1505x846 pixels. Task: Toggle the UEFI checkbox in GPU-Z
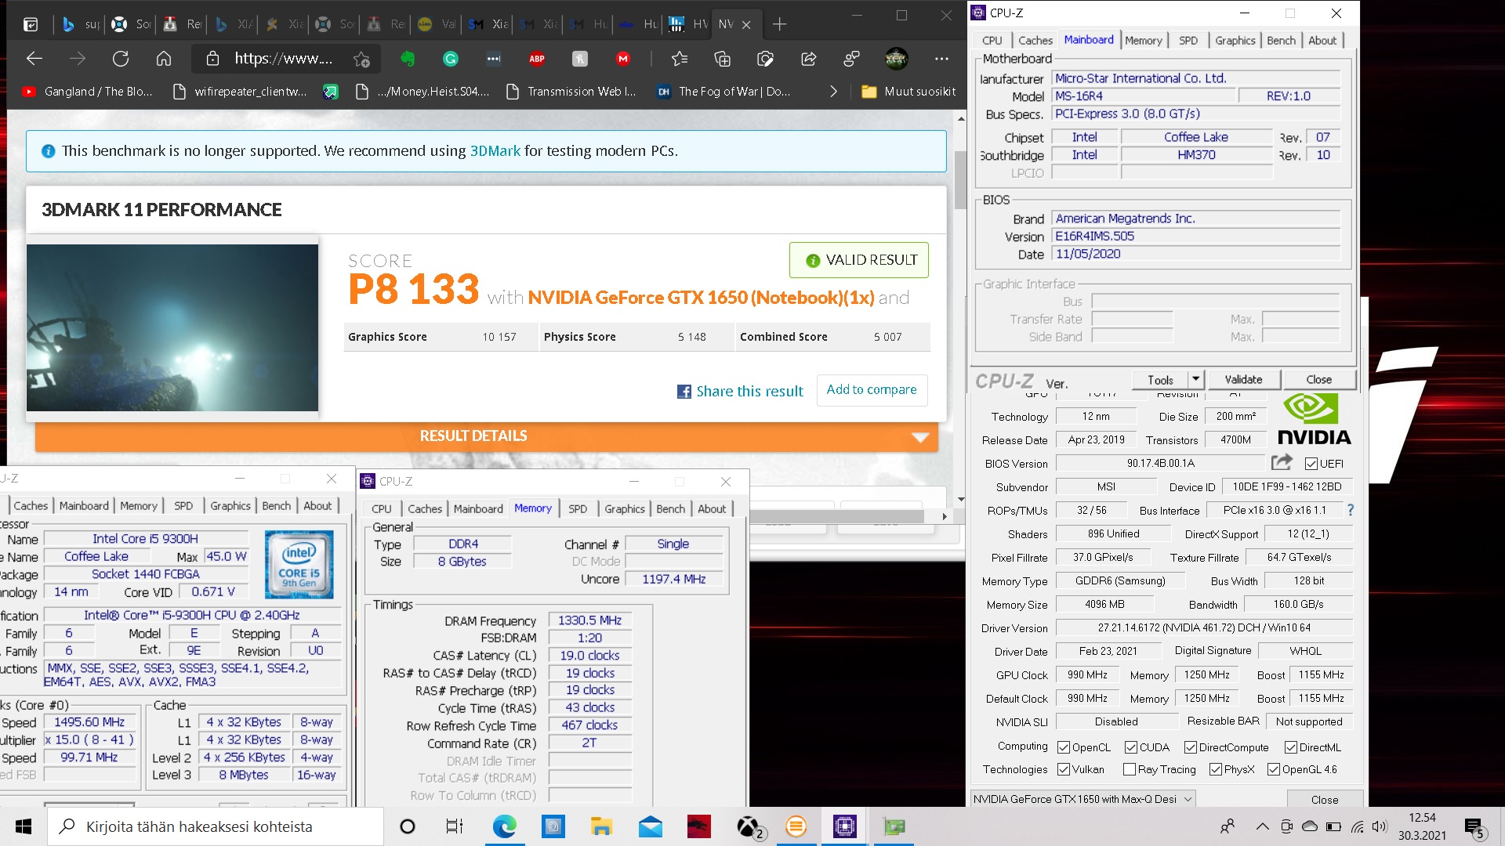click(1311, 463)
